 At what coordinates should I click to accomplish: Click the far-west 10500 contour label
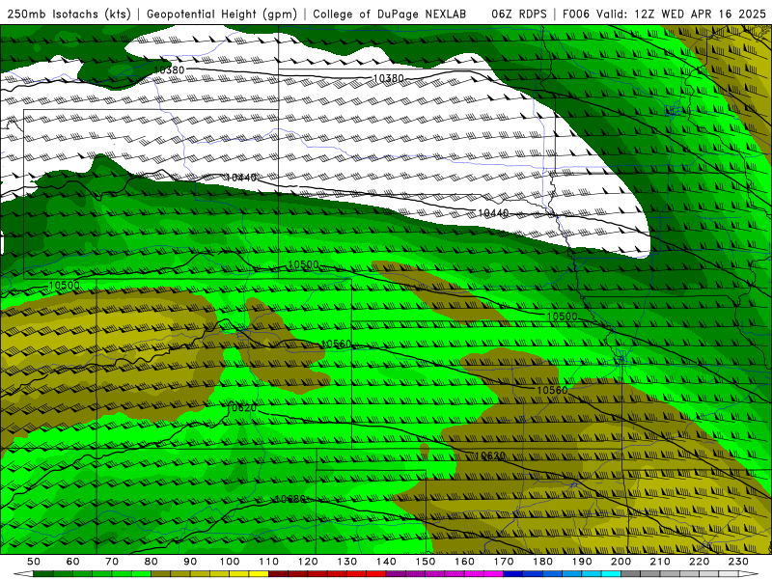[65, 286]
